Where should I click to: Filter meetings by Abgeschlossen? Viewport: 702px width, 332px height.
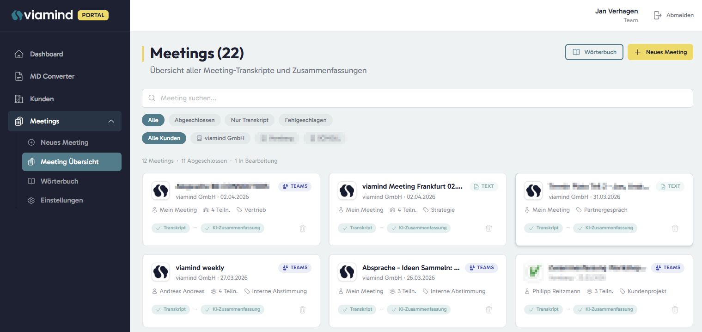click(x=195, y=120)
